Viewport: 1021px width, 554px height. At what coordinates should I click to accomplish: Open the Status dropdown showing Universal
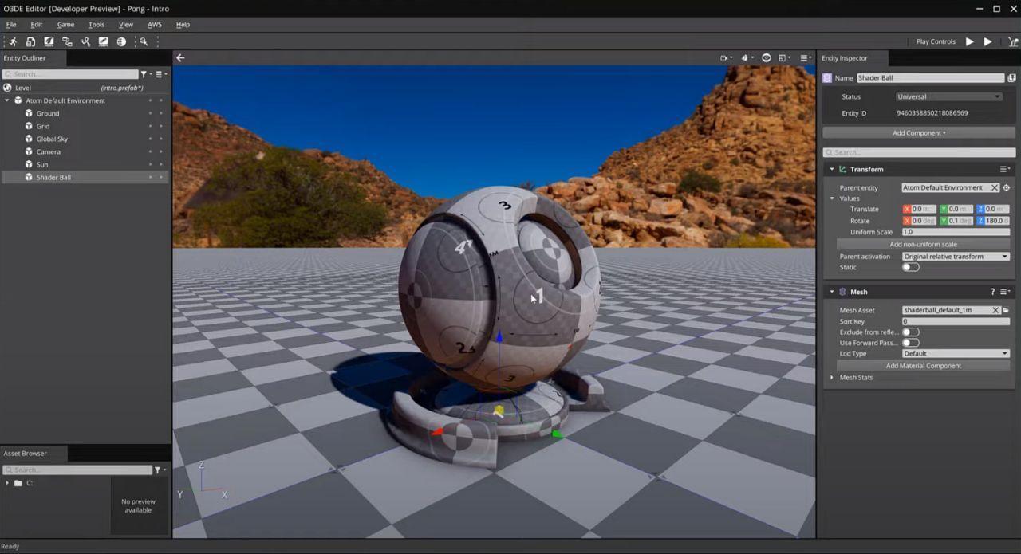click(948, 96)
